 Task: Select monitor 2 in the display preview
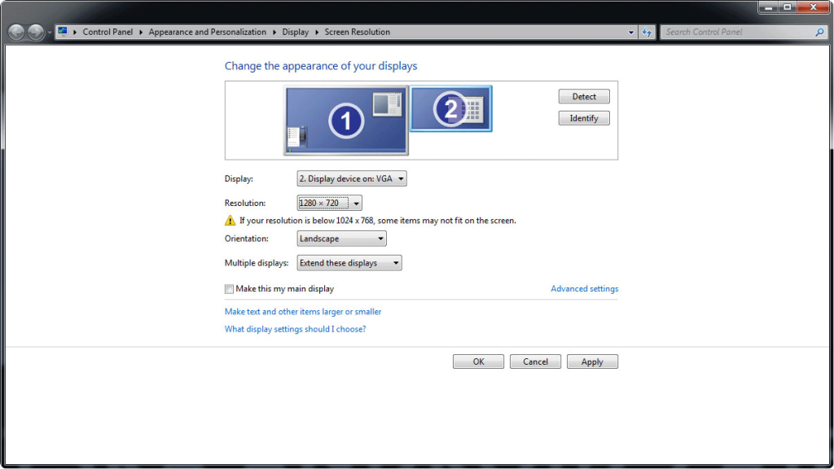[x=450, y=109]
